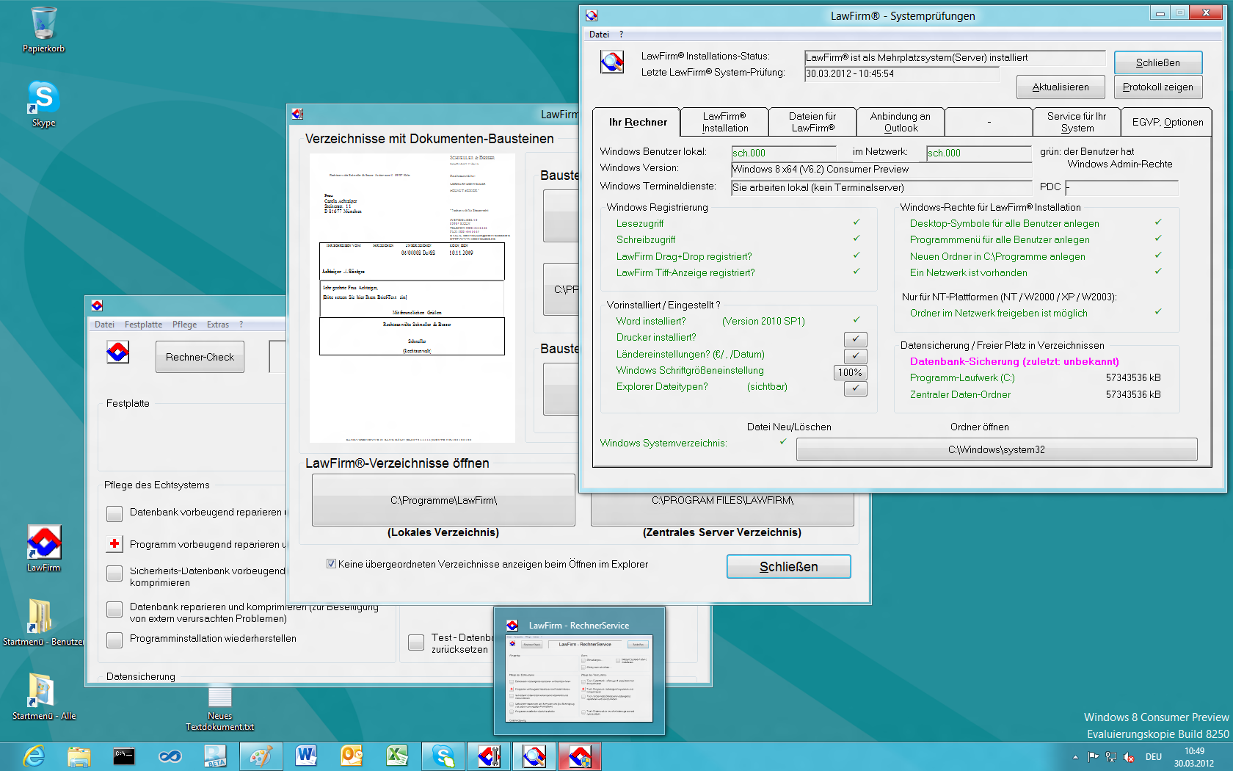
Task: Open the Extras menu
Action: coord(217,325)
